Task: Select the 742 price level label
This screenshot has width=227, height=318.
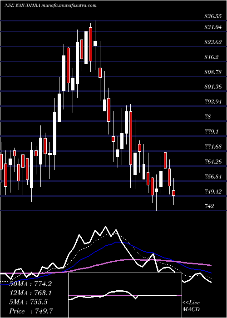Action: click(209, 206)
